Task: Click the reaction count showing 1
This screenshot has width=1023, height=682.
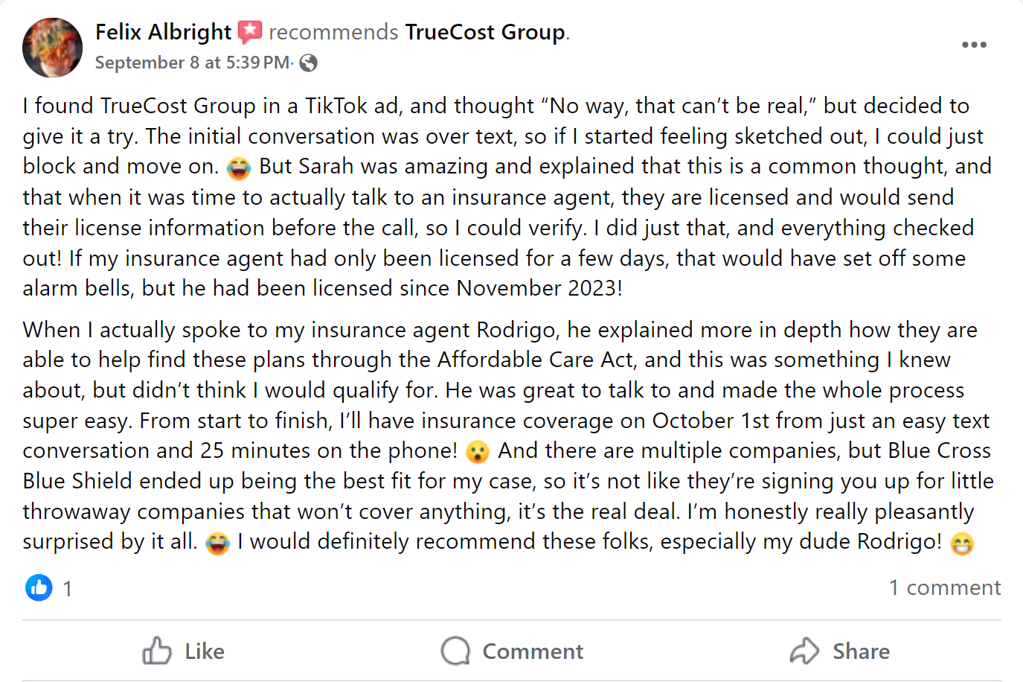Action: point(68,588)
